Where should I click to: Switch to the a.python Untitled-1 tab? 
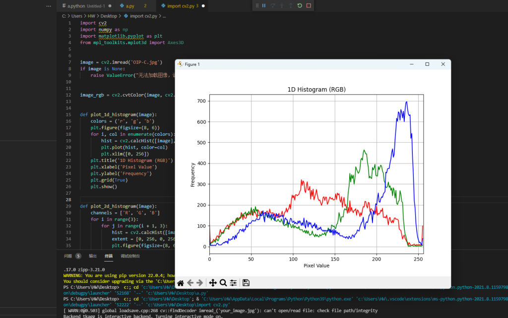(x=86, y=6)
